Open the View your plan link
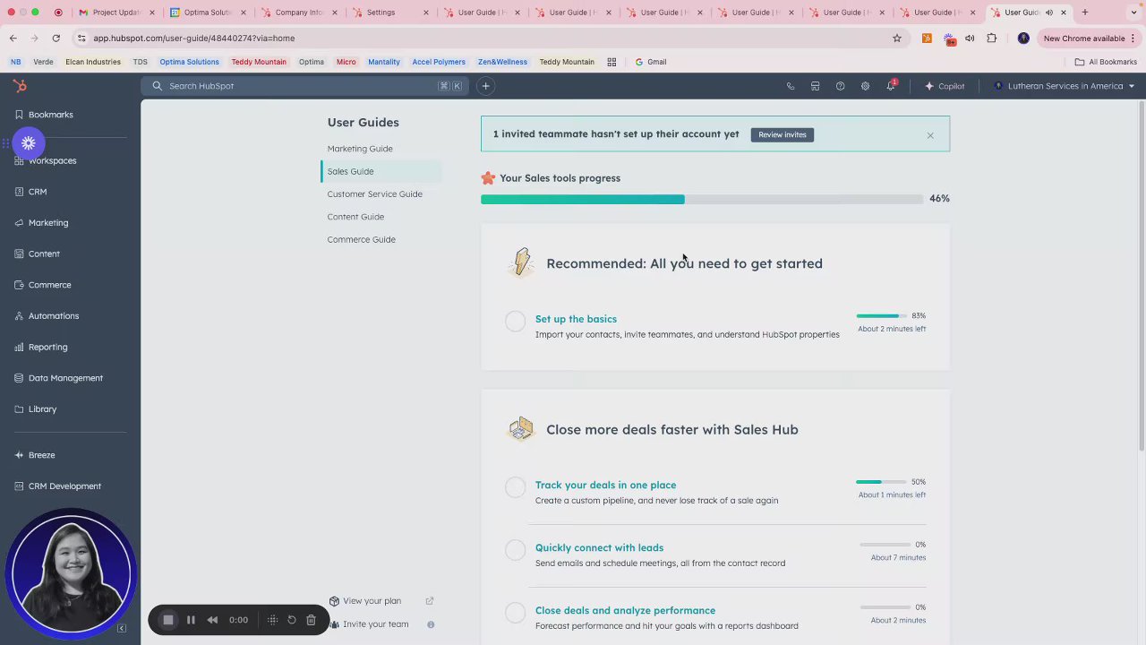1146x645 pixels. (x=372, y=601)
